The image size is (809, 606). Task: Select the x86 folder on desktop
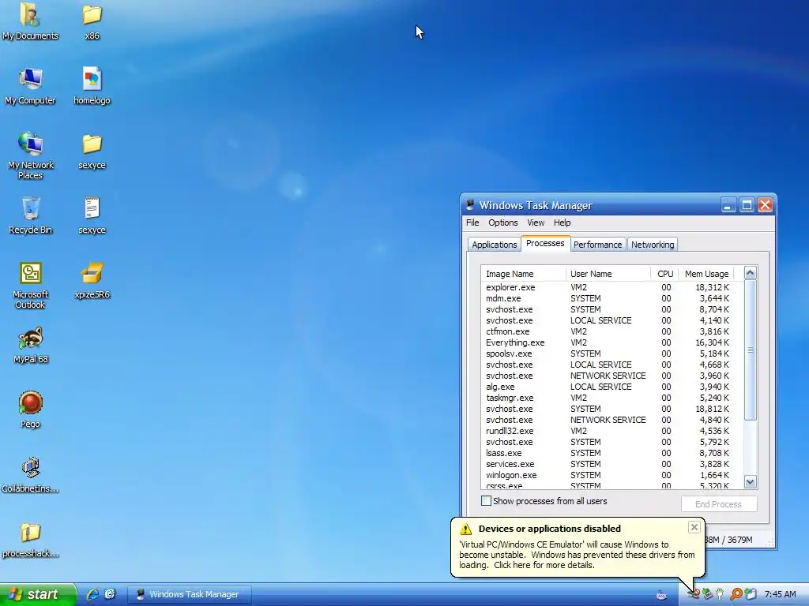click(92, 21)
